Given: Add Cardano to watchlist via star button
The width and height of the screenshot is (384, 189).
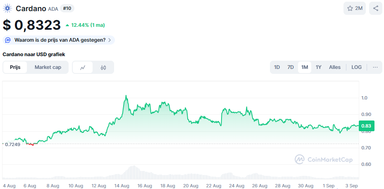Looking at the screenshot, I should point(355,8).
